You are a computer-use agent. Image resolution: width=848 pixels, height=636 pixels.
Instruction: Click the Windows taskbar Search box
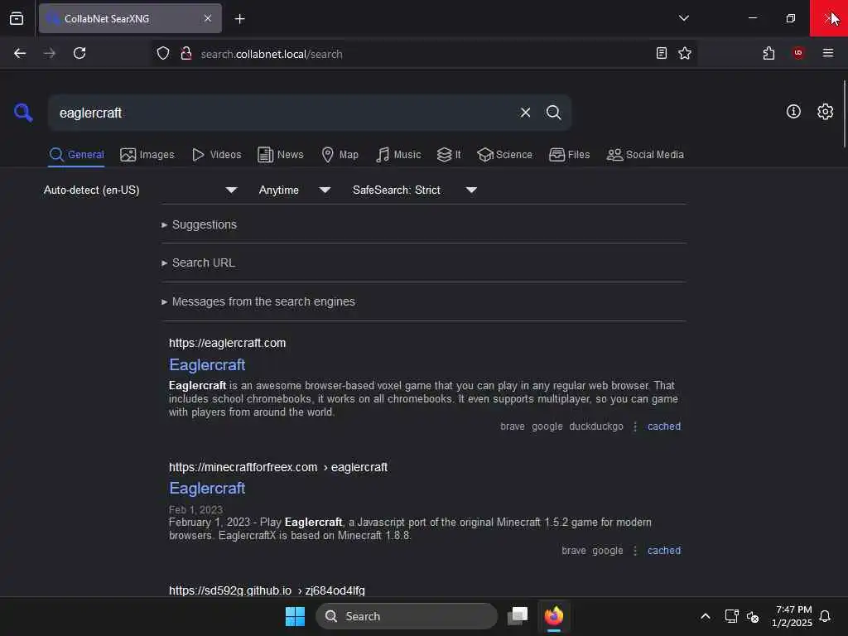click(406, 616)
